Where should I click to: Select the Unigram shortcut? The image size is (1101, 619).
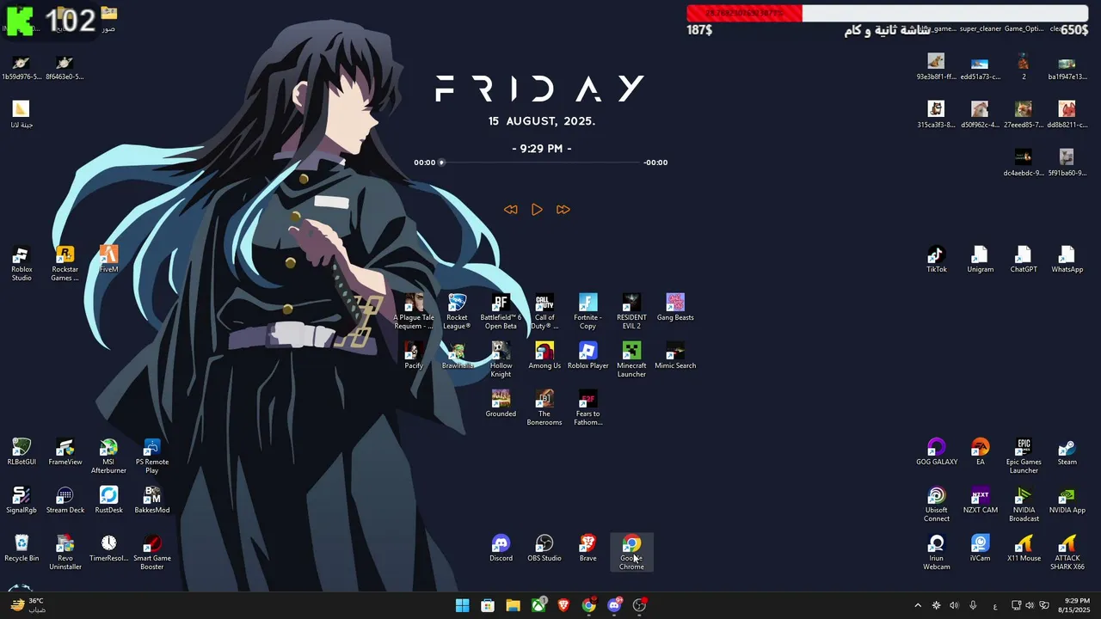point(980,260)
